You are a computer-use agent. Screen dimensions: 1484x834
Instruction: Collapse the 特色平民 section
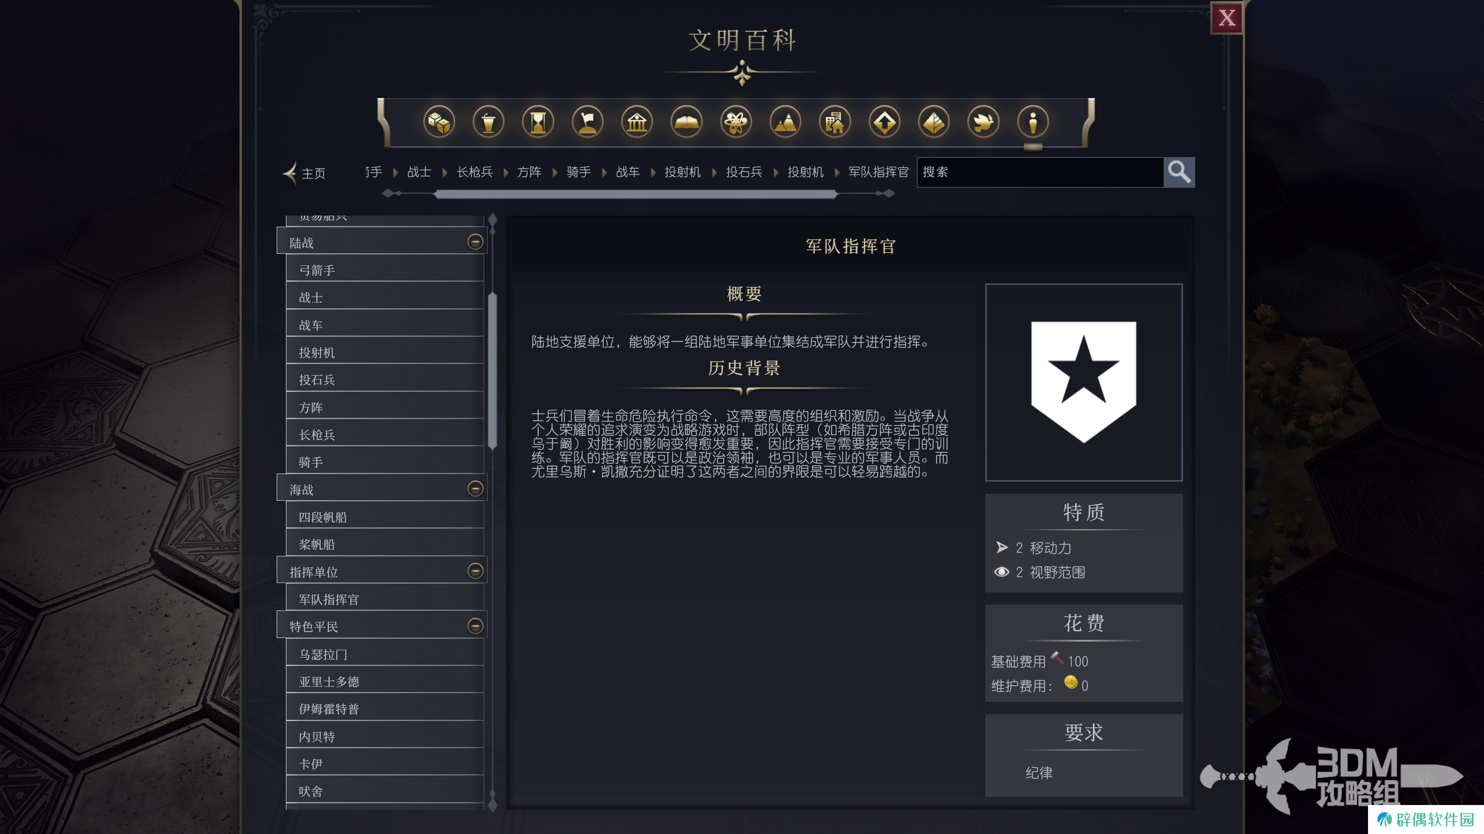(475, 626)
